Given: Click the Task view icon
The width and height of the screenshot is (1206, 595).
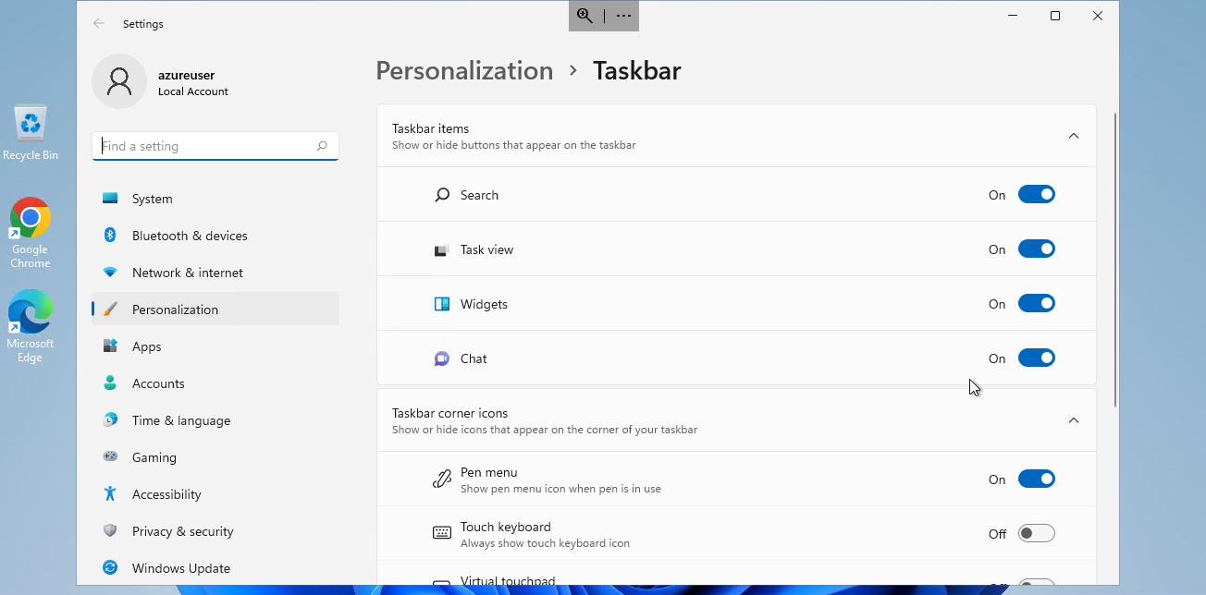Looking at the screenshot, I should (x=442, y=249).
